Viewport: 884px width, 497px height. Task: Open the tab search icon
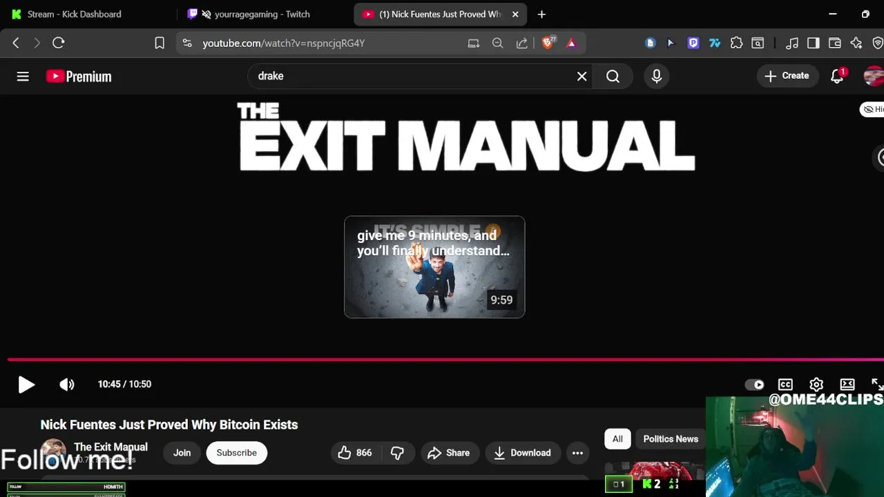(x=758, y=43)
